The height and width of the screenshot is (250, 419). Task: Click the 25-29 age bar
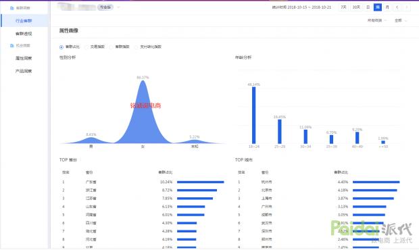280,131
